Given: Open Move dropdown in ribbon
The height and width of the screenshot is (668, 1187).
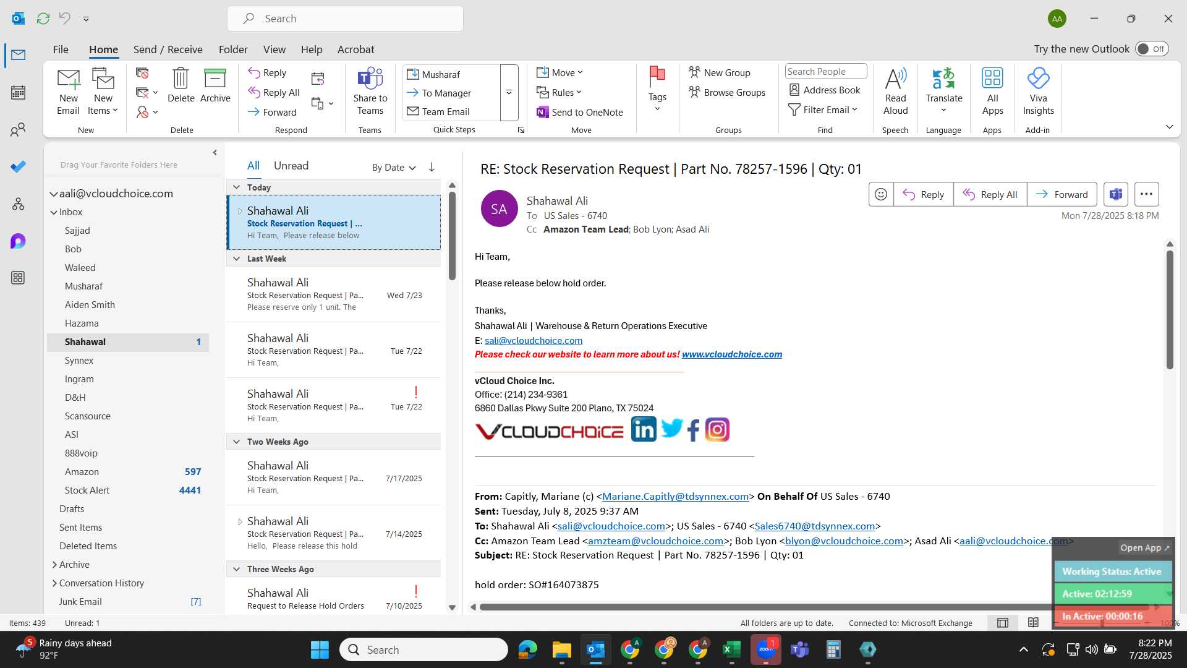Looking at the screenshot, I should 560,72.
